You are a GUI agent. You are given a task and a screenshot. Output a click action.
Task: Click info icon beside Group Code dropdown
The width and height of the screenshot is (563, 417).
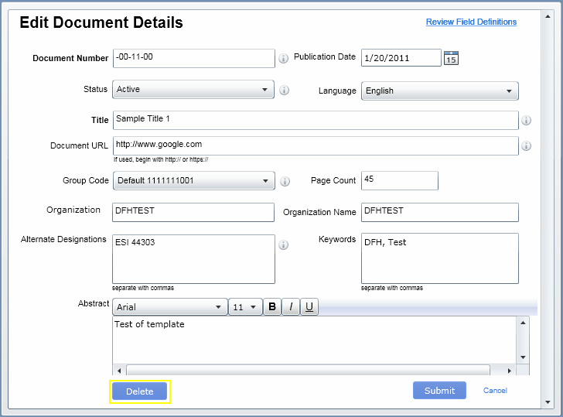point(284,181)
